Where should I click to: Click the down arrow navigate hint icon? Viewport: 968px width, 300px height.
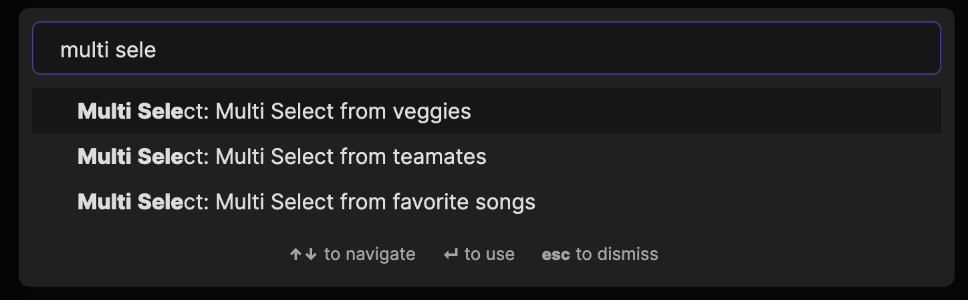click(310, 254)
